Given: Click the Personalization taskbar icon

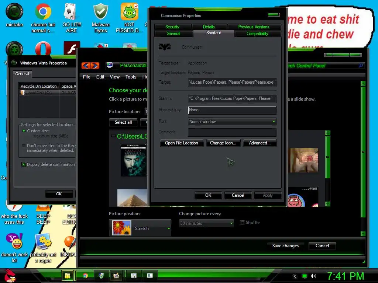Looking at the screenshot, I should (101, 276).
